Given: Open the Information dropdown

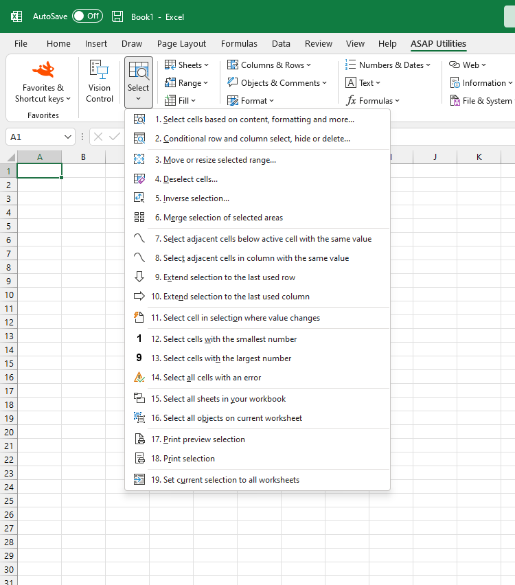Looking at the screenshot, I should [481, 83].
